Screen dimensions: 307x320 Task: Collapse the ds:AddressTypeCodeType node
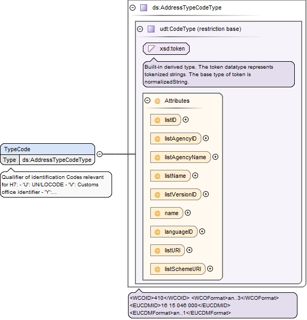(x=133, y=8)
